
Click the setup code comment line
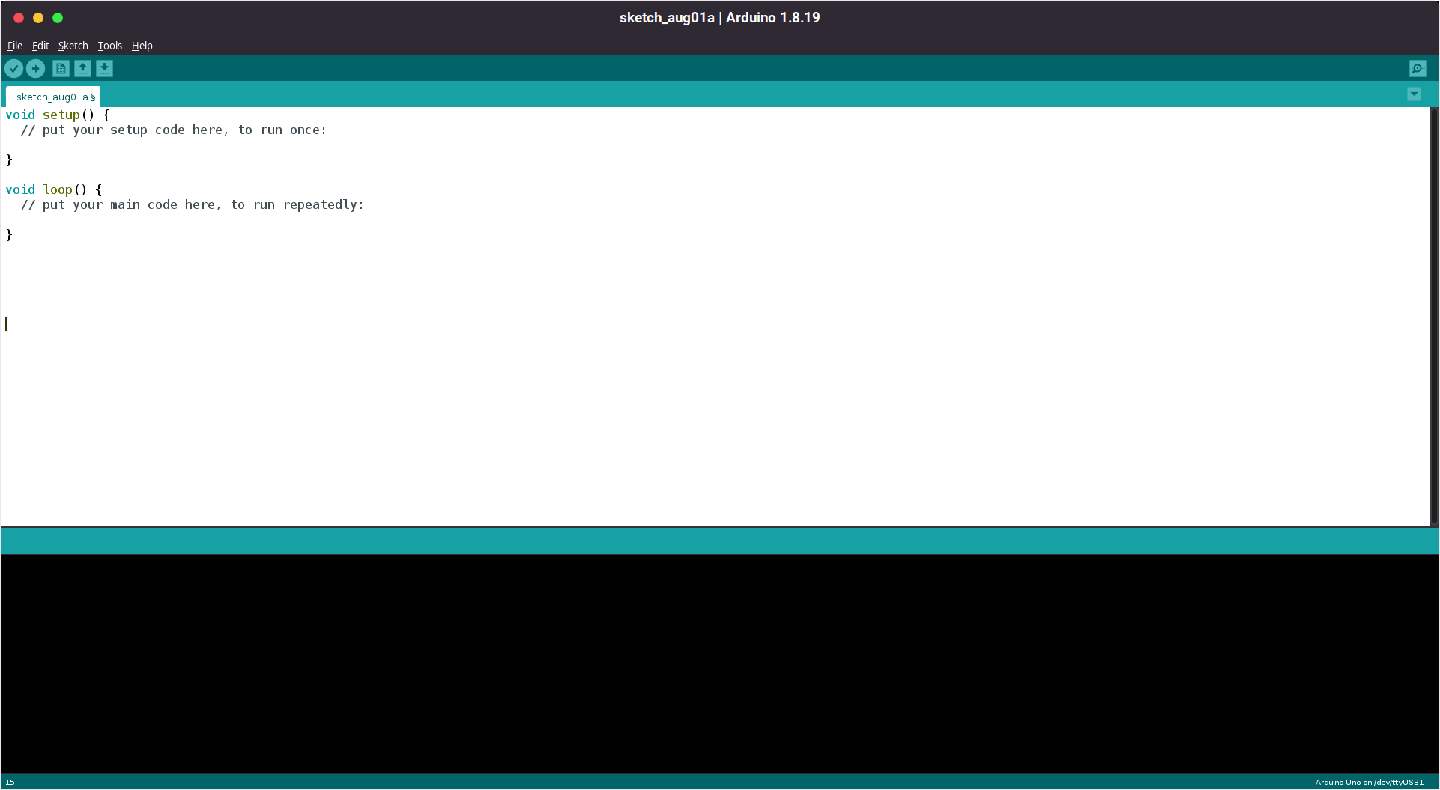pyautogui.click(x=174, y=130)
